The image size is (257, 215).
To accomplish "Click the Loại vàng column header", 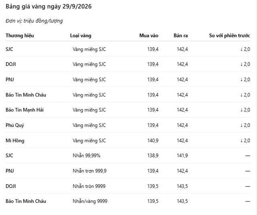I will pyautogui.click(x=81, y=35).
